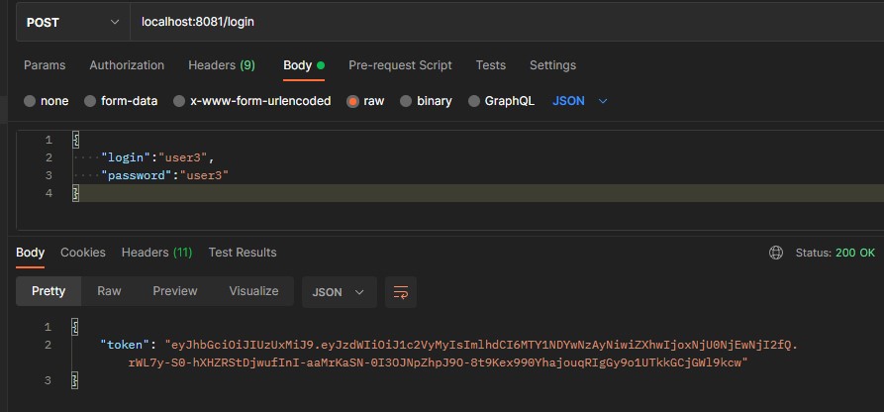Click the closing brace on response line 3
This screenshot has height=412, width=884.
pyautogui.click(x=75, y=381)
